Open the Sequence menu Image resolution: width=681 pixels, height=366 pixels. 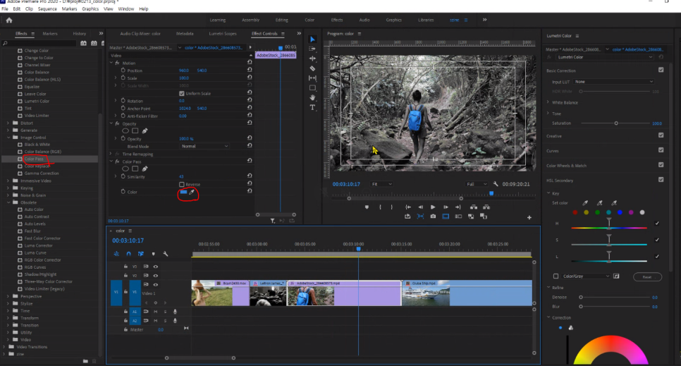coord(47,9)
